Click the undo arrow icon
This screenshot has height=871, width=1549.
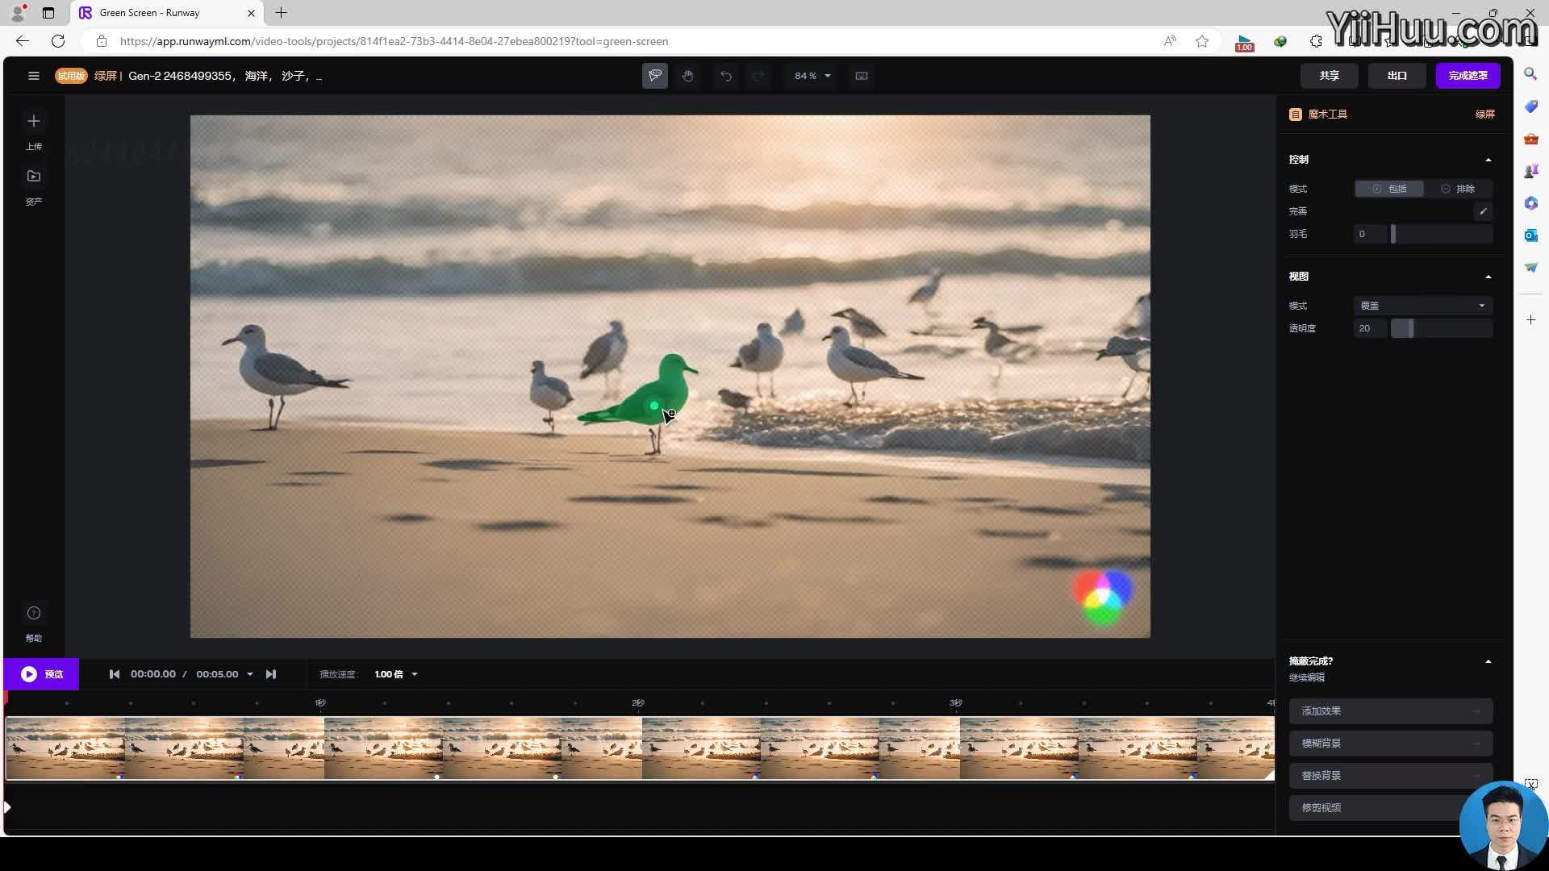[x=726, y=76]
